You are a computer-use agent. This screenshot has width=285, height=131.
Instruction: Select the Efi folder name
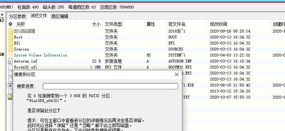click(17, 43)
